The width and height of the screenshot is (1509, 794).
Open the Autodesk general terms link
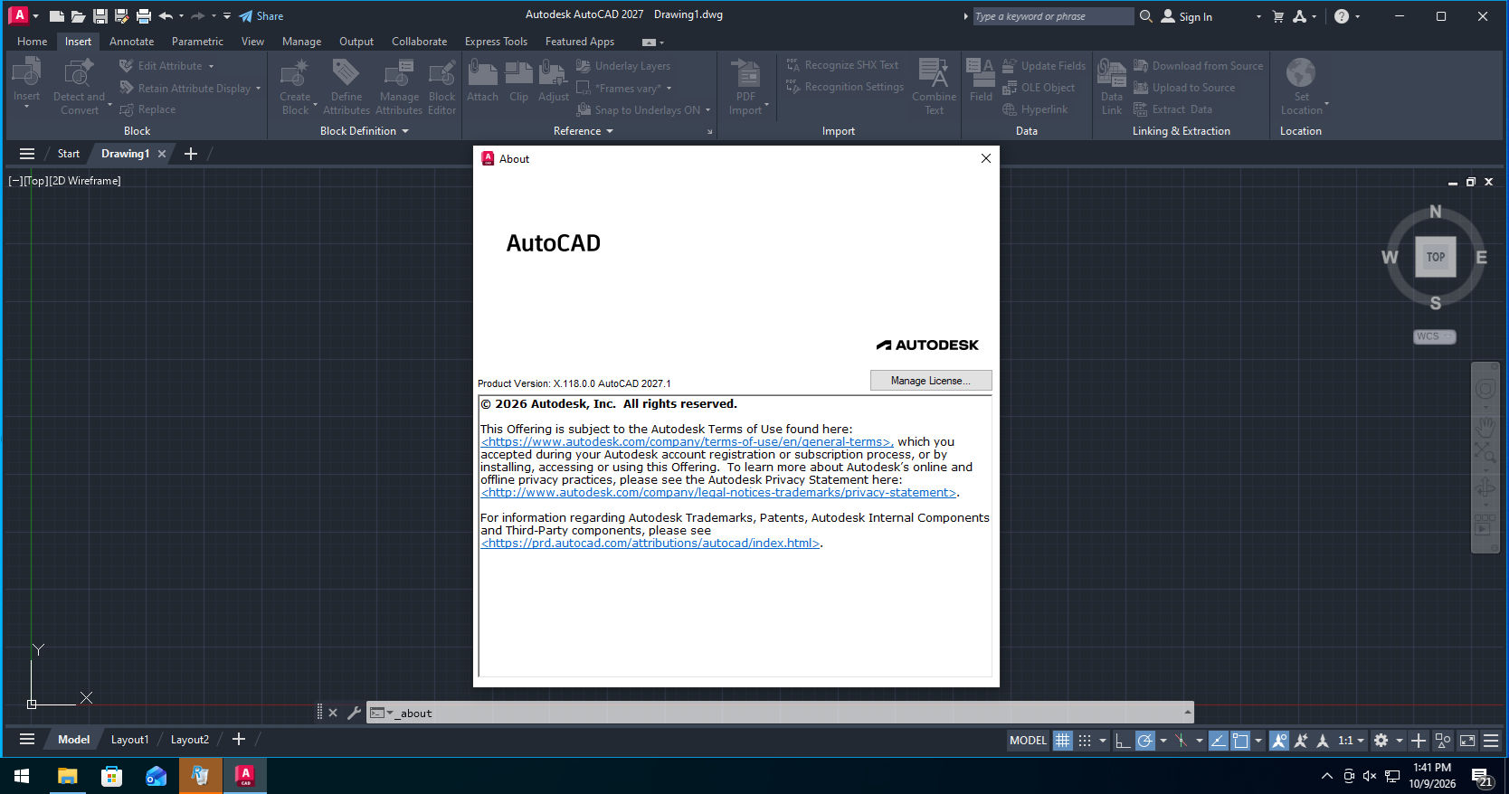click(x=687, y=442)
